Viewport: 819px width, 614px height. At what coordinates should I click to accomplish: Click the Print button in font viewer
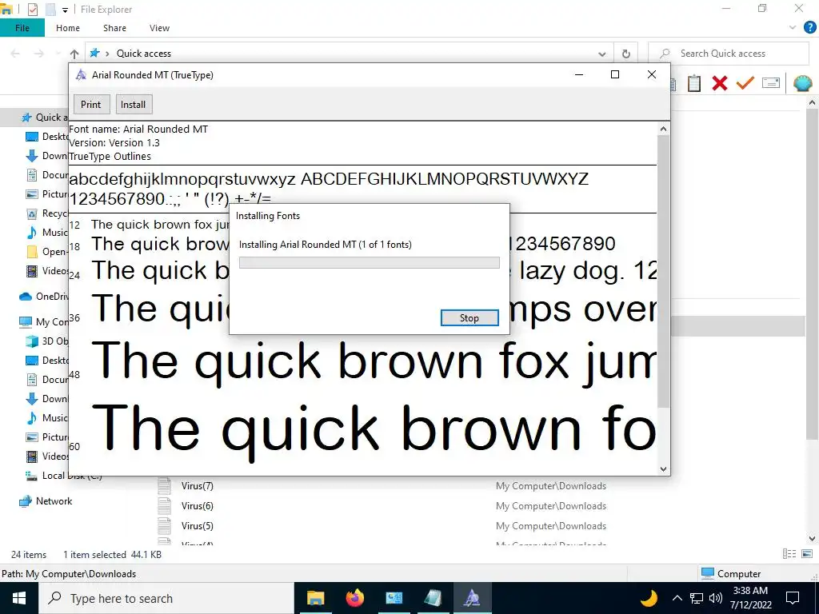pos(91,105)
